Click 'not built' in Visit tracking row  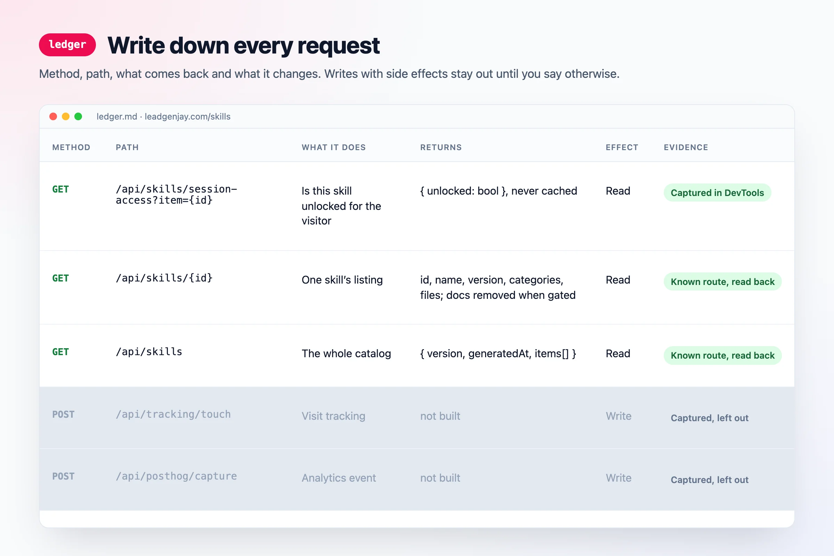pos(440,416)
